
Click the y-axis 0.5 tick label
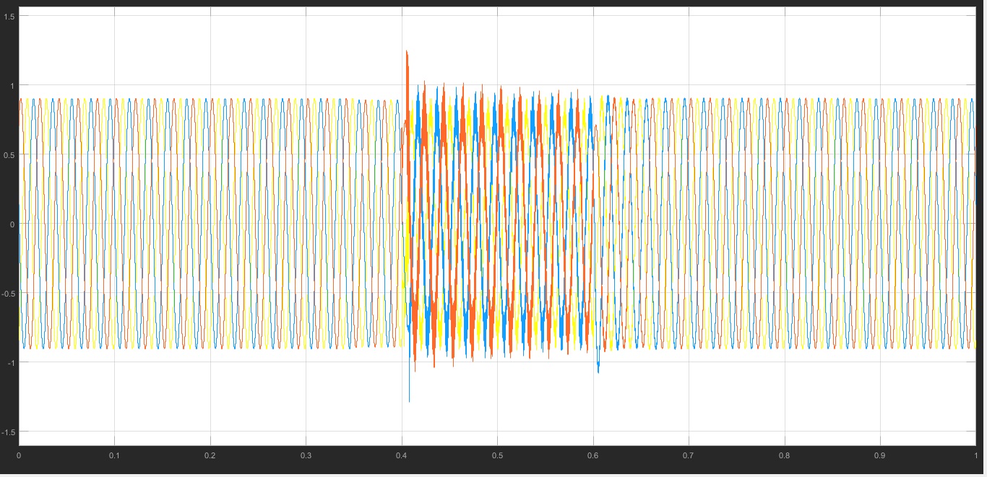[x=9, y=154]
